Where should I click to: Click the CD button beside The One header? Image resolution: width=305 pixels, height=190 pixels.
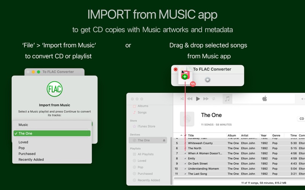coord(301,119)
